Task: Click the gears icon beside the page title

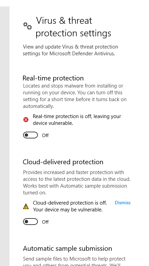Action: coord(27,26)
